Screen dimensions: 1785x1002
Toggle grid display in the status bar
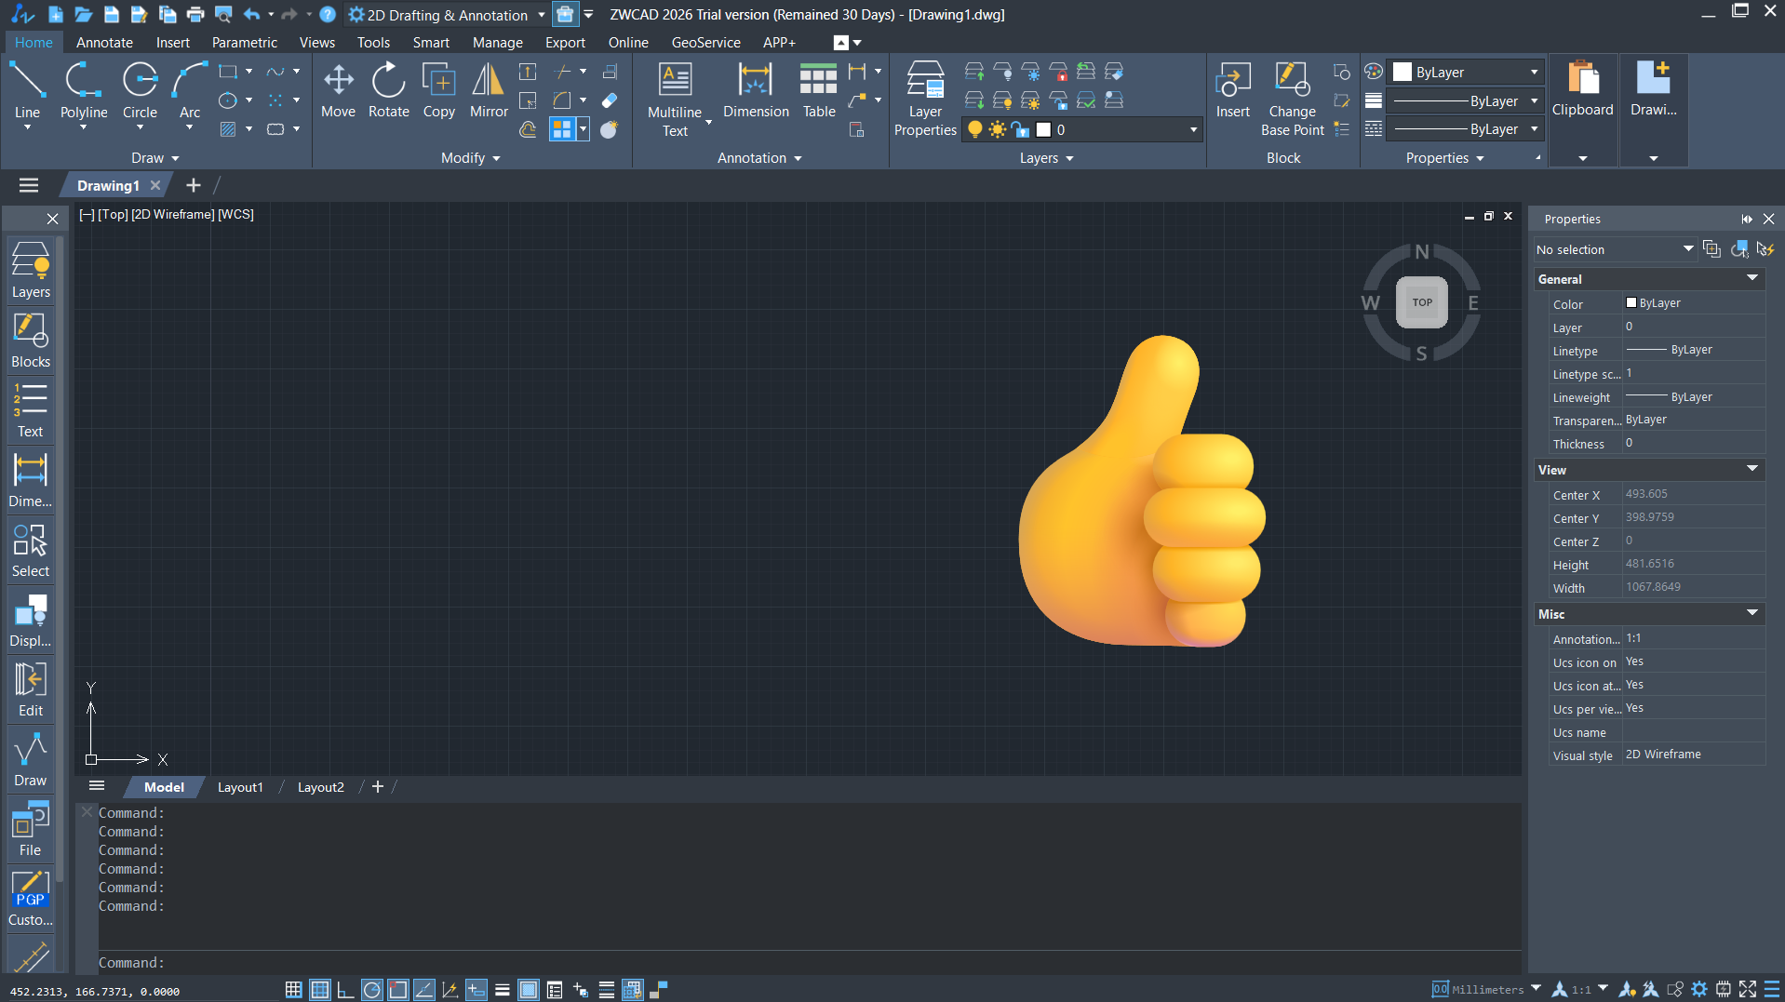(319, 990)
